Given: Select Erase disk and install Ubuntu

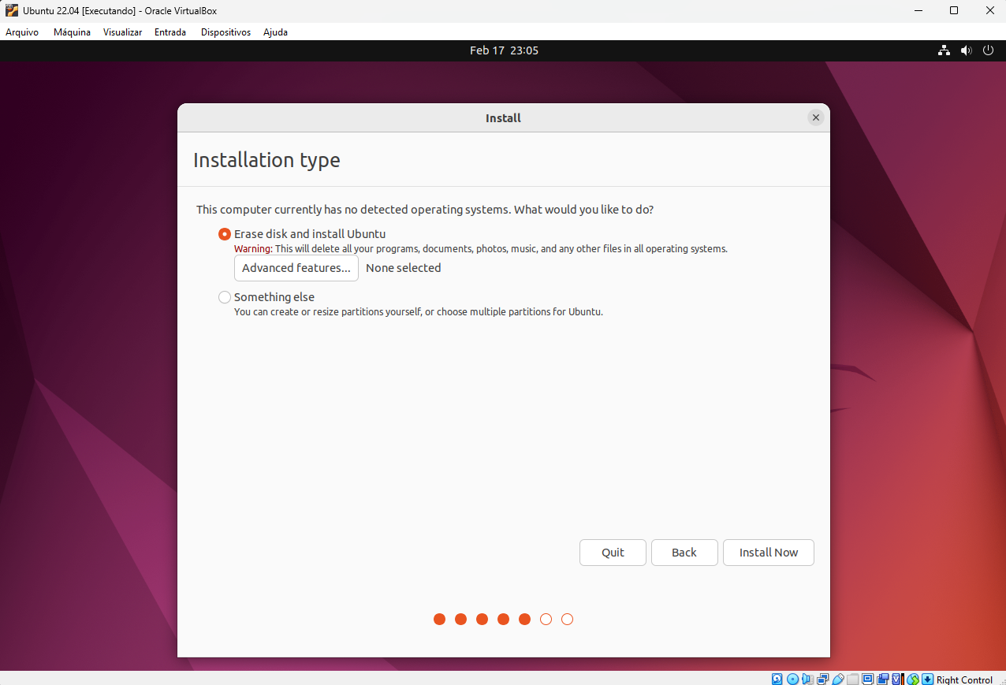Looking at the screenshot, I should point(225,234).
